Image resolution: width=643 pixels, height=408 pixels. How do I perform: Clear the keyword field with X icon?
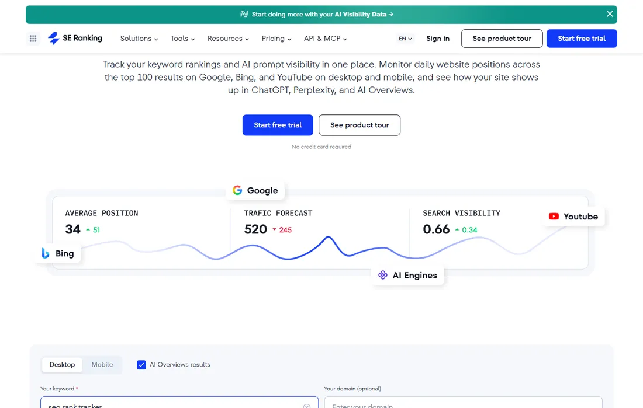(x=307, y=406)
